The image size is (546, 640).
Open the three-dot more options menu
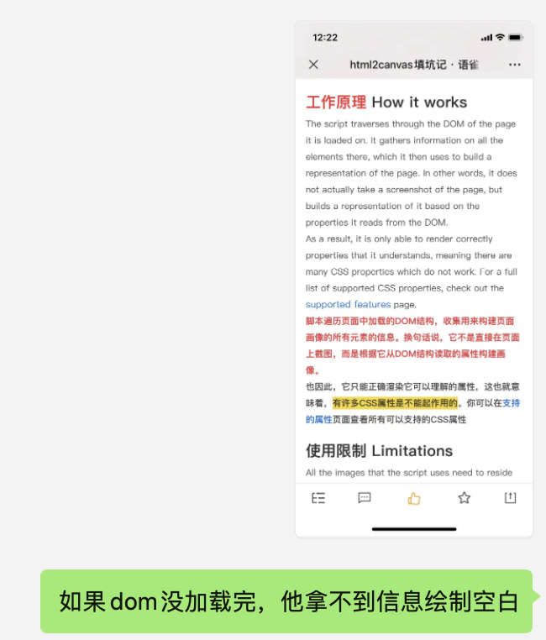[515, 65]
